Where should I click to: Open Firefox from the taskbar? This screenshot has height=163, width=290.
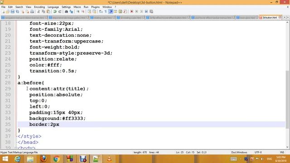(43, 159)
